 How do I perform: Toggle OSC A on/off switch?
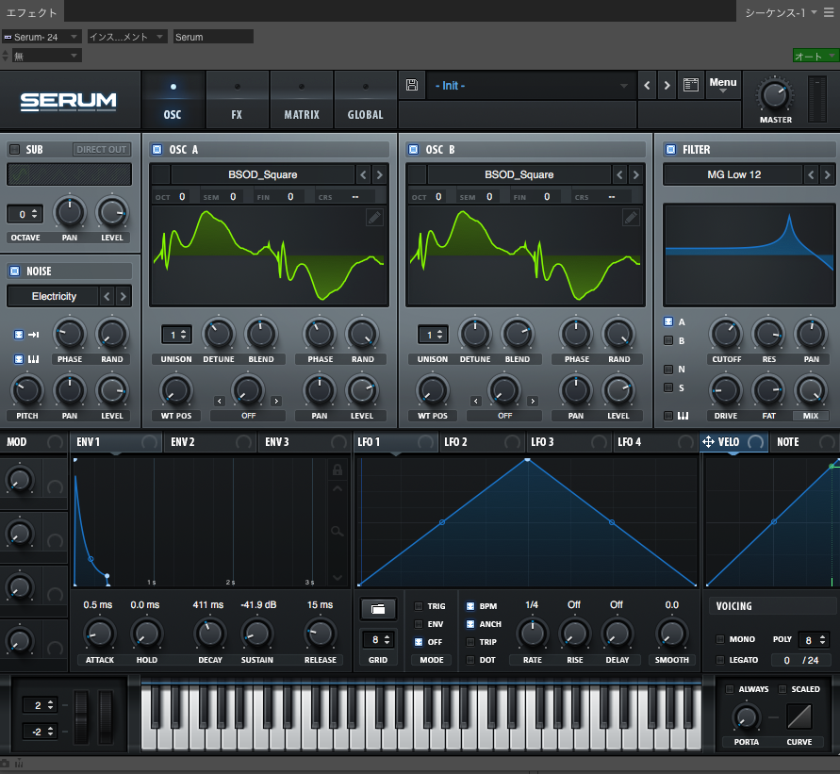156,150
